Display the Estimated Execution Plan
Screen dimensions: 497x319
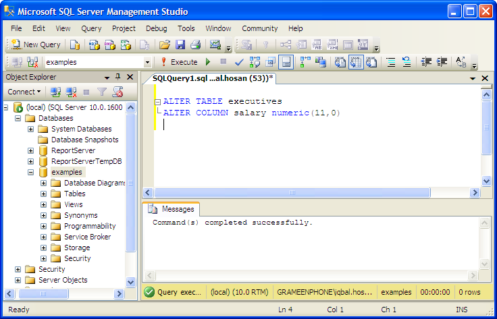coord(255,62)
